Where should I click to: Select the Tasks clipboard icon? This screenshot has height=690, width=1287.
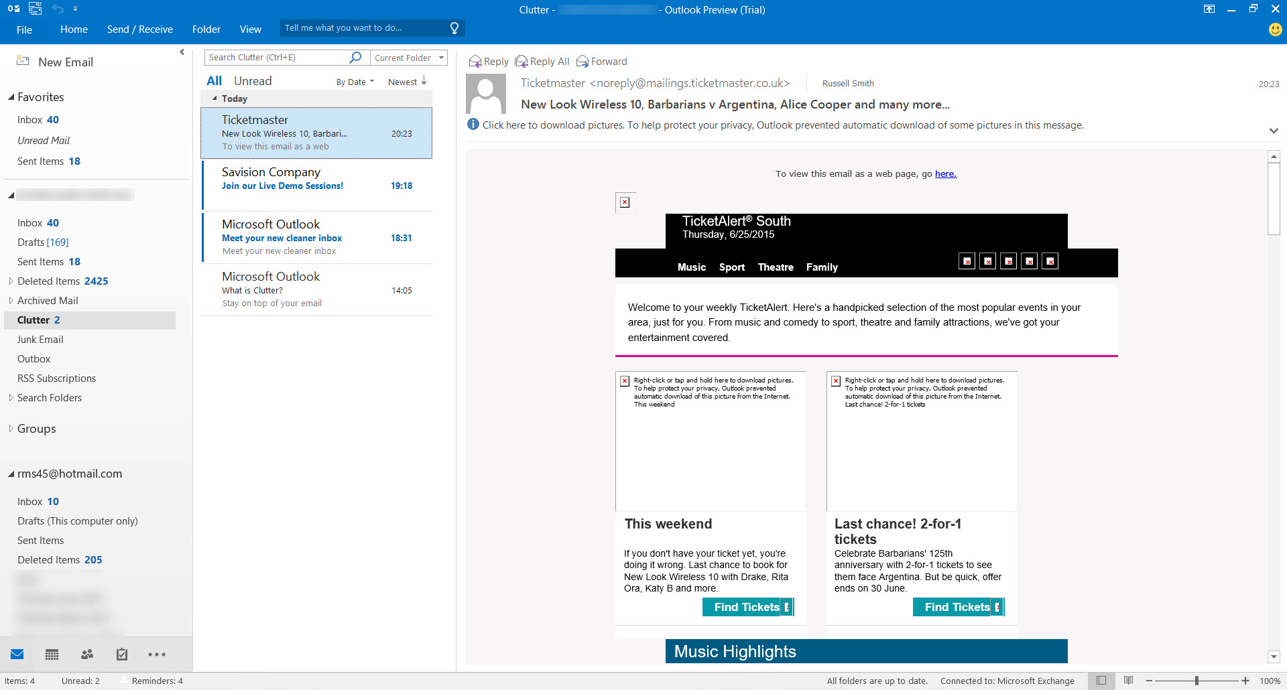(x=121, y=654)
